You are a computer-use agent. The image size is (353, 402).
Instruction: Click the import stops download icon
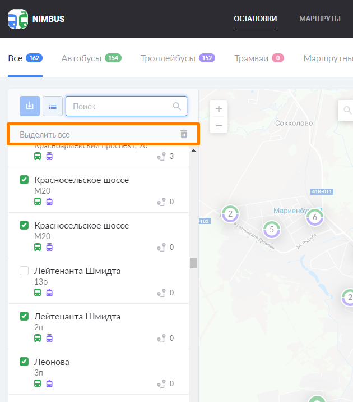point(30,106)
